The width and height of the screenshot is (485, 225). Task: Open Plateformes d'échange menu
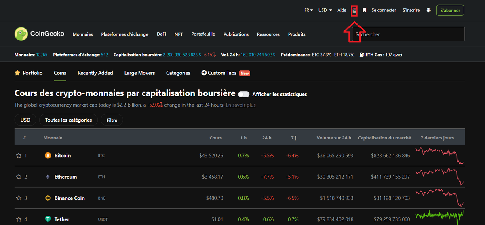pyautogui.click(x=125, y=34)
